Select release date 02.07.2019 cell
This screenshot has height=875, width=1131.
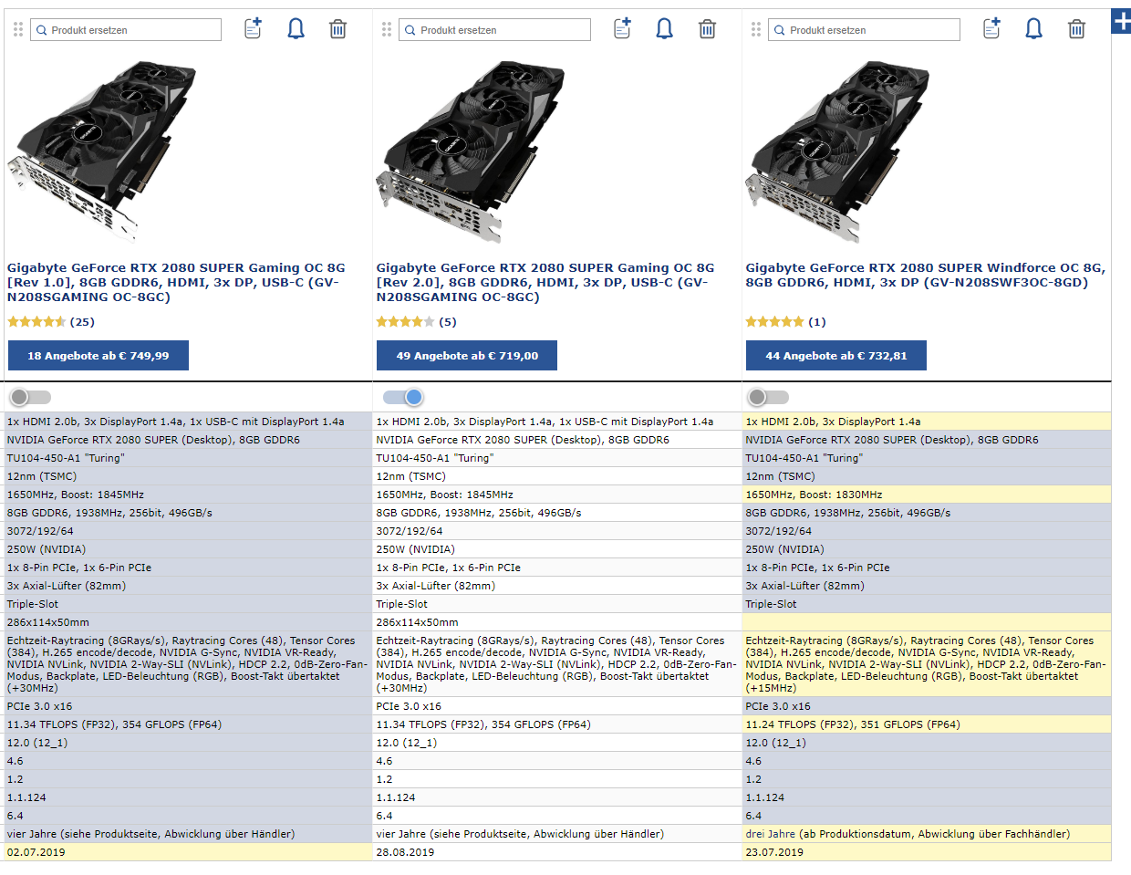pos(188,852)
